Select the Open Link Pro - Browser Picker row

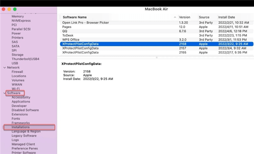click(156, 23)
